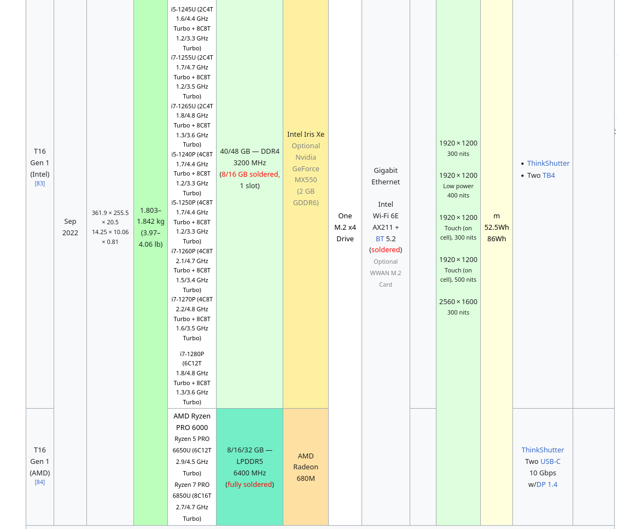Click ThinkShutter link above Two USB-C
Screen dimensions: 618x529
(543, 450)
